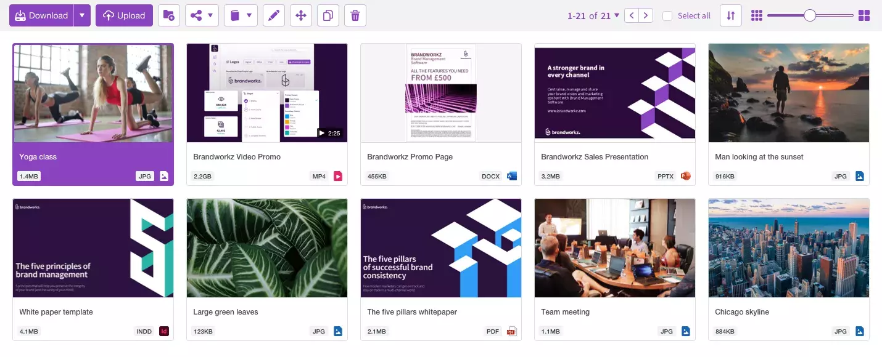
Task: Open the book icon dropdown
Action: pos(241,15)
